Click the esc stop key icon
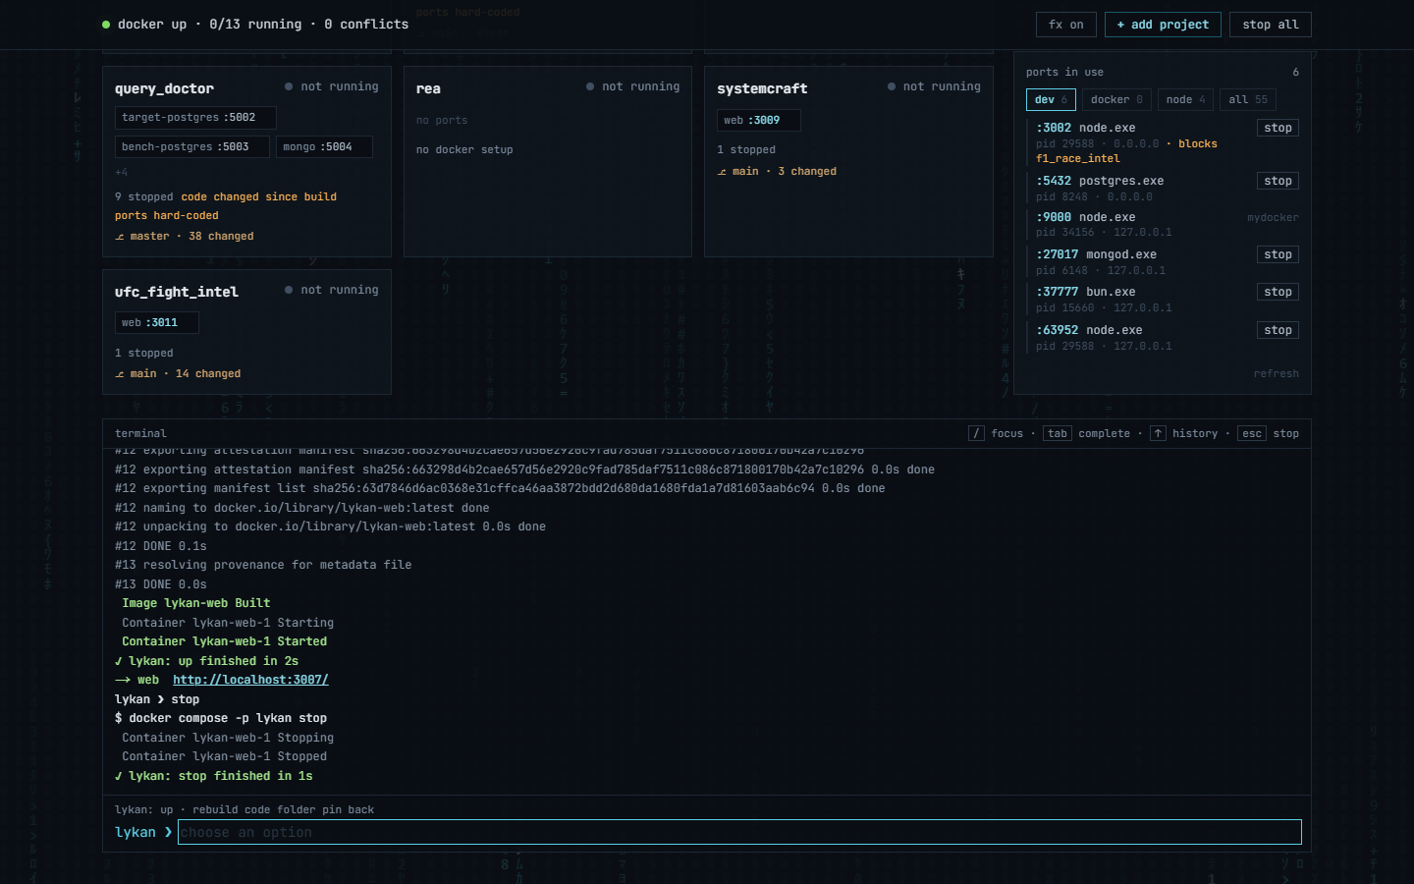The width and height of the screenshot is (1414, 884). click(1252, 433)
